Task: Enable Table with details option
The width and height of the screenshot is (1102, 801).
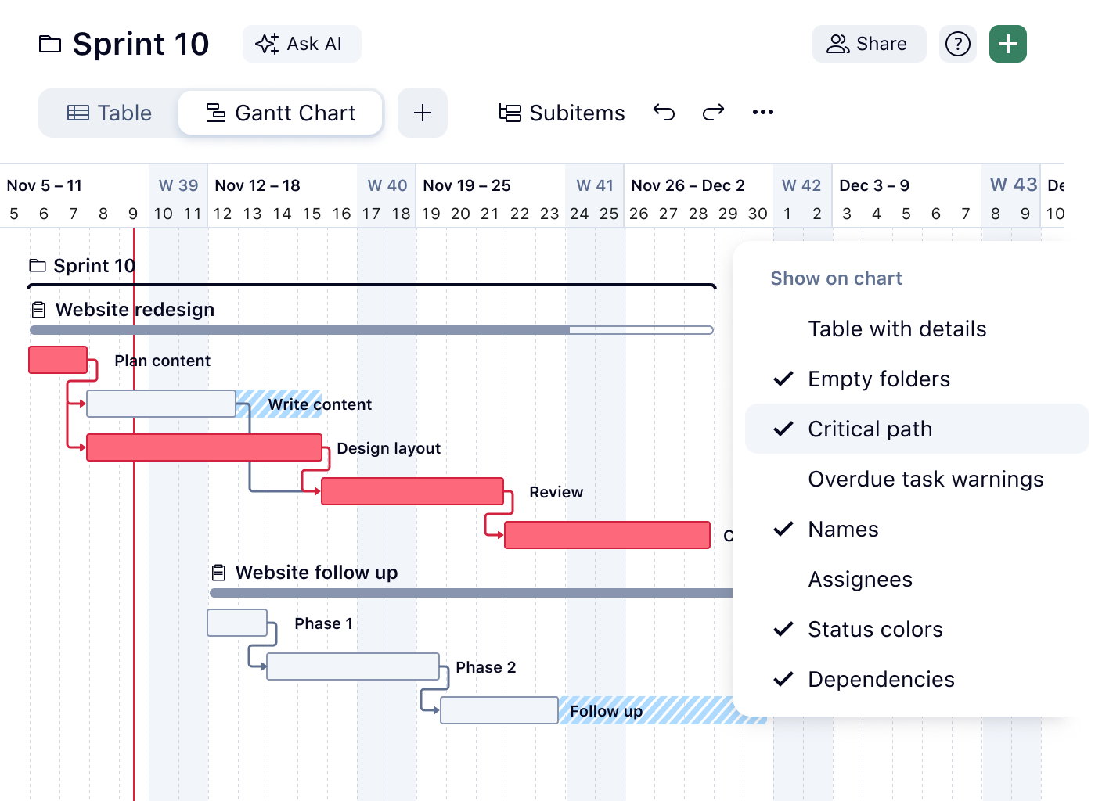Action: [917, 329]
